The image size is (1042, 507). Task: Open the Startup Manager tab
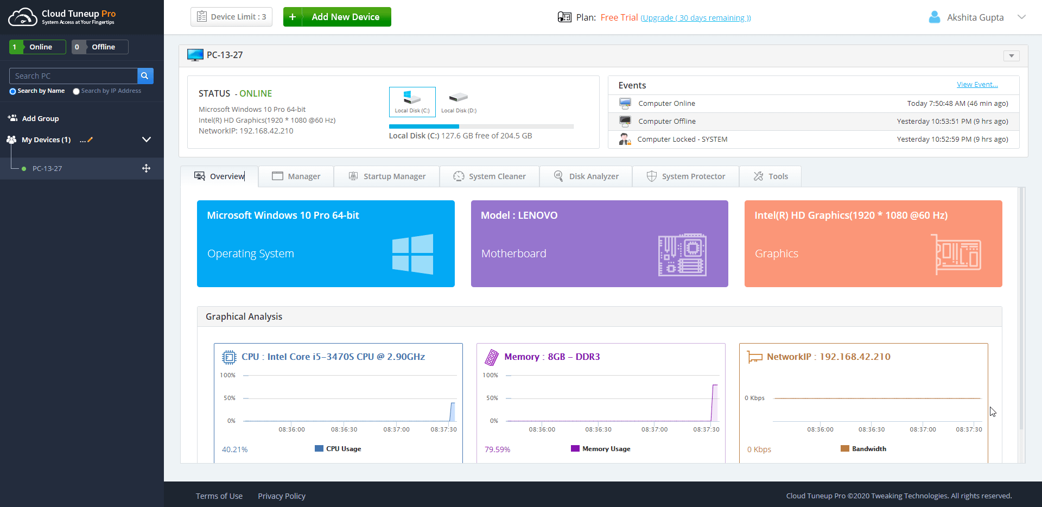click(387, 176)
